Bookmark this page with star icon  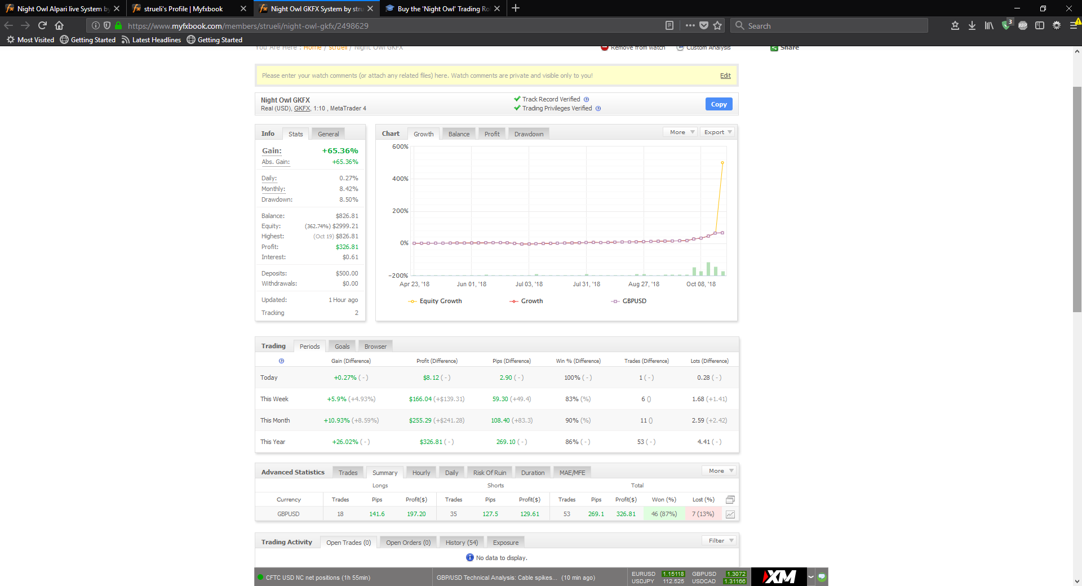point(717,25)
